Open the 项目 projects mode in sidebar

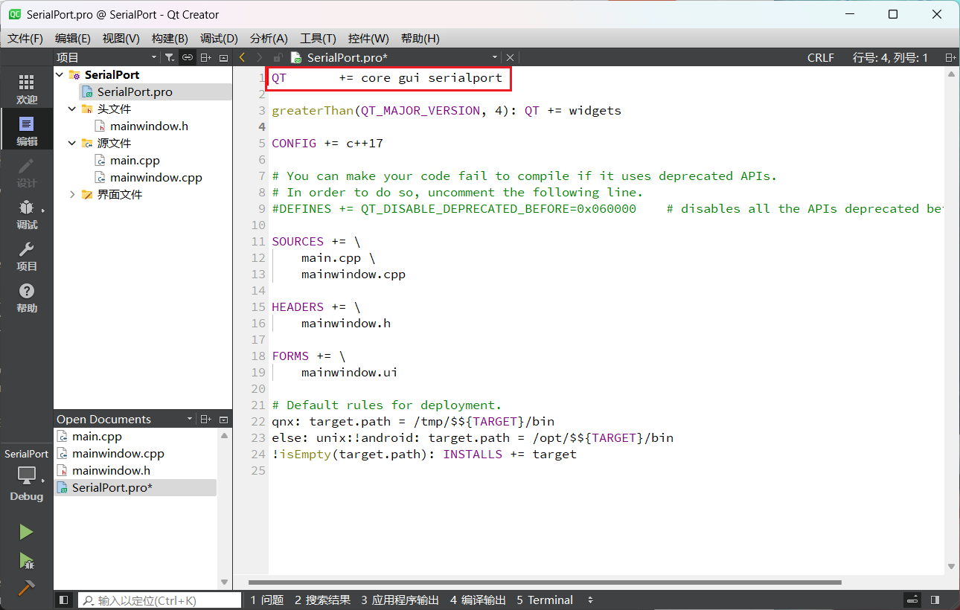pos(27,255)
